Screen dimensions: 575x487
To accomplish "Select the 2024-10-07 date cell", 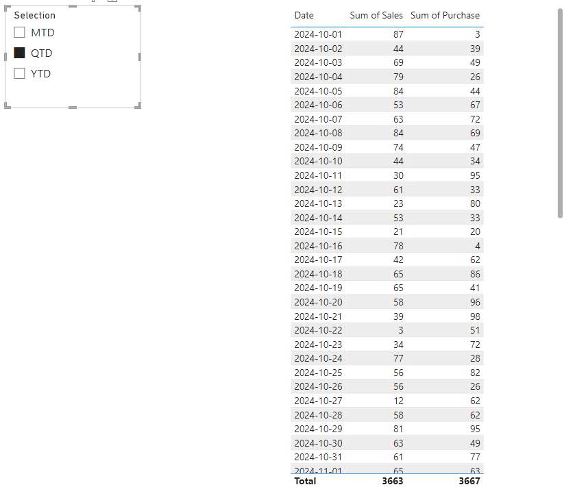I will (318, 119).
